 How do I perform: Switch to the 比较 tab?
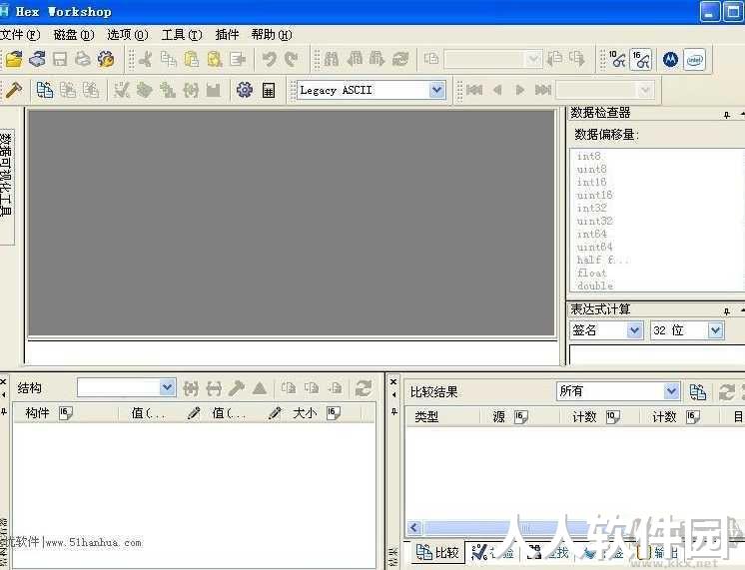(x=437, y=552)
